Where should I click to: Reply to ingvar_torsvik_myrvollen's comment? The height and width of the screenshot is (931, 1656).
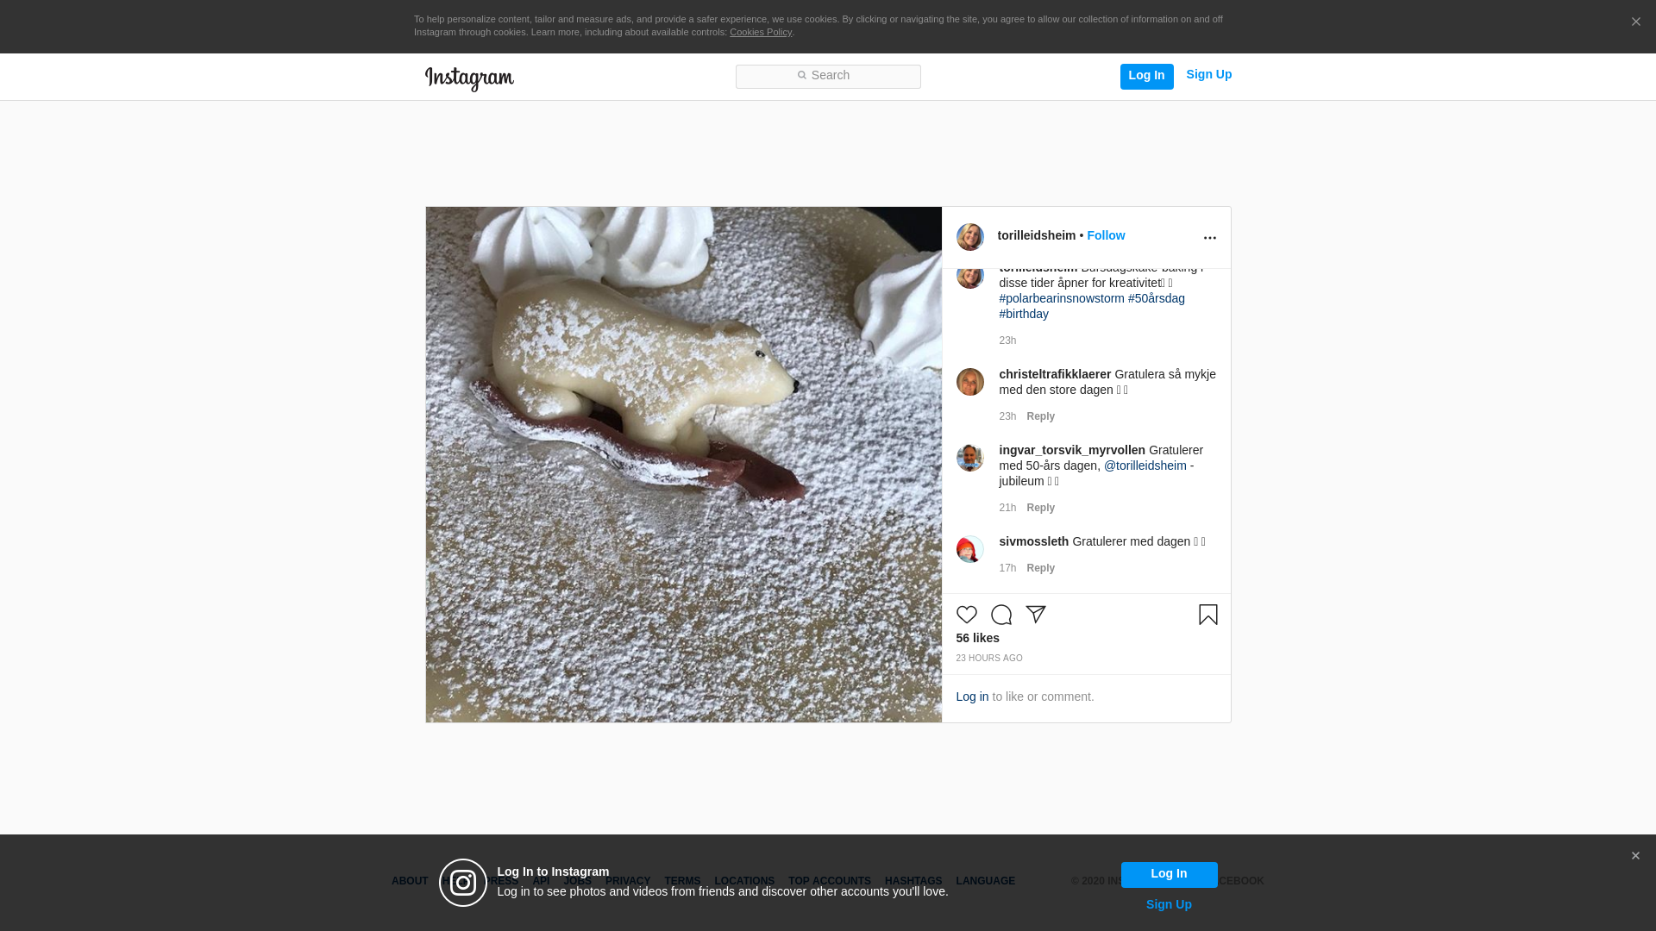point(1041,509)
